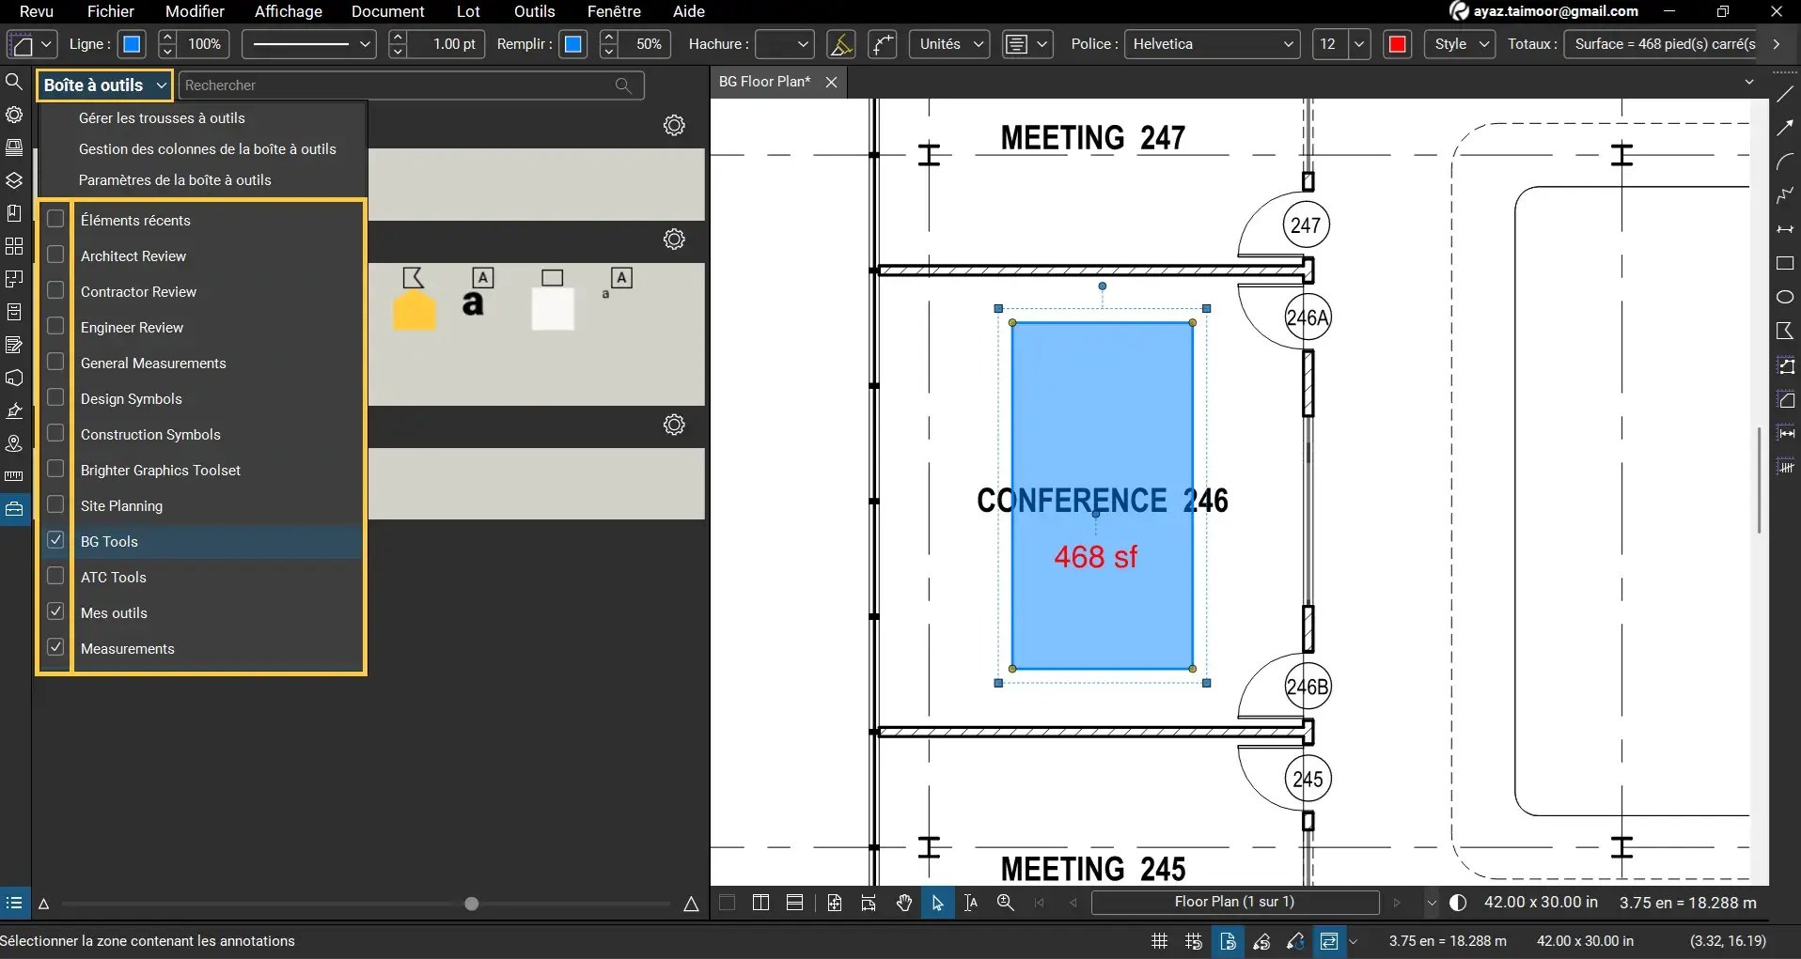Open Gérer les trousses à outils
The height and width of the screenshot is (959, 1801).
tap(161, 118)
